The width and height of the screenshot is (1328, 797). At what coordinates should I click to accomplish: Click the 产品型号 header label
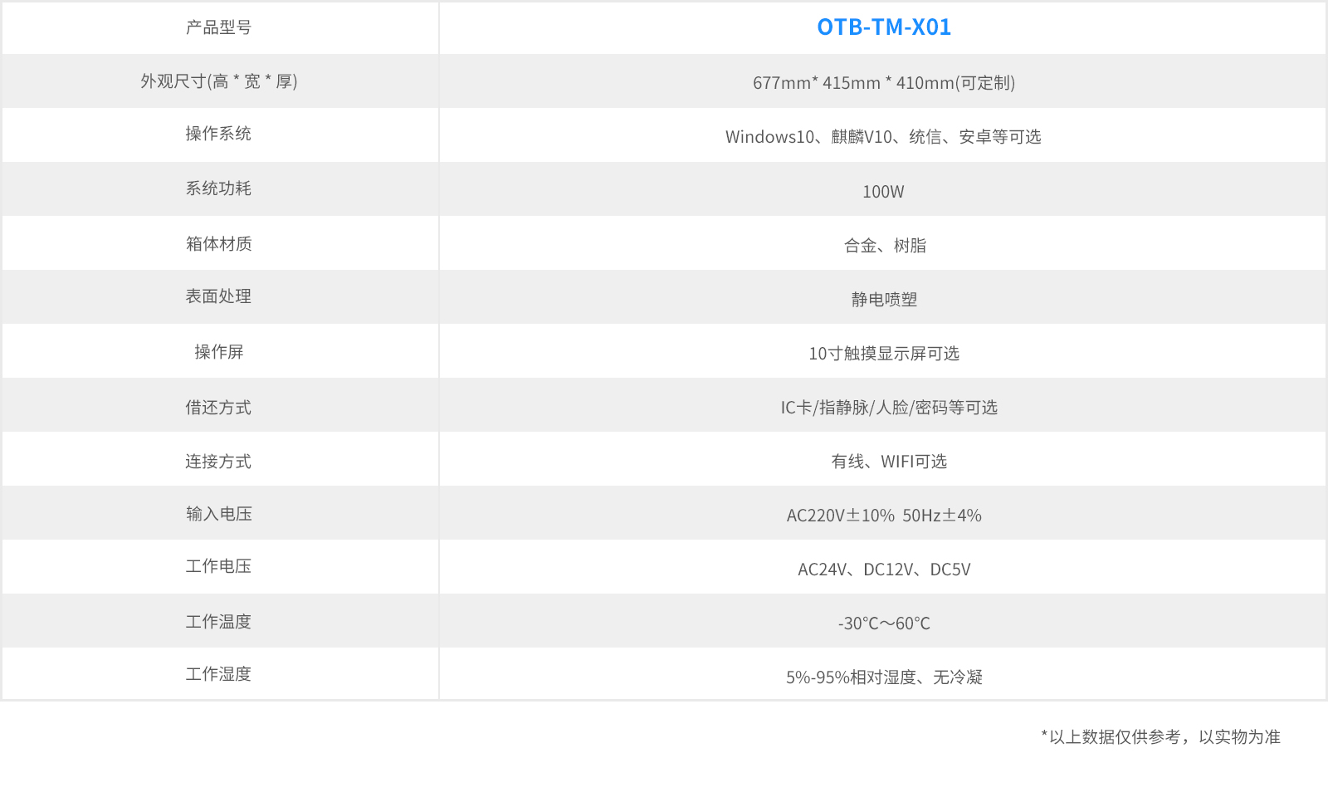tap(218, 27)
